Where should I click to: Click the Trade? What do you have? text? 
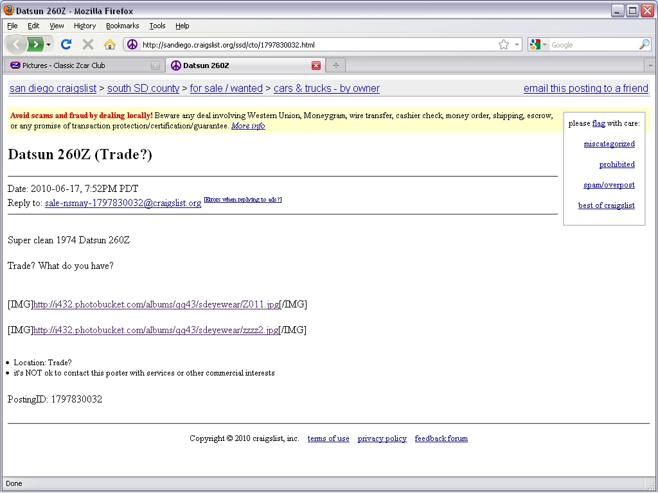(x=60, y=266)
